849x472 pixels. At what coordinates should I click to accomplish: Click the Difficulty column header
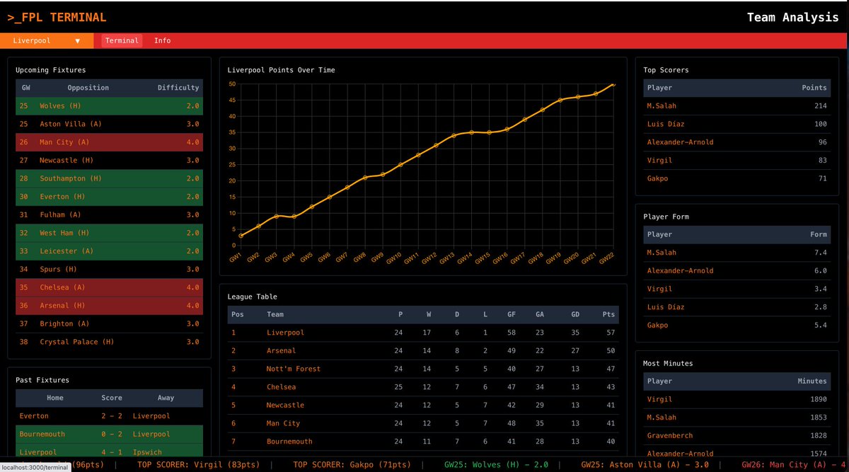click(178, 88)
